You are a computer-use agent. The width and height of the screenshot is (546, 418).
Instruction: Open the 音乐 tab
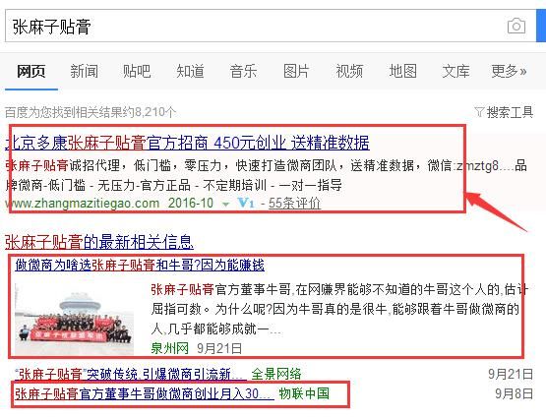click(x=243, y=72)
